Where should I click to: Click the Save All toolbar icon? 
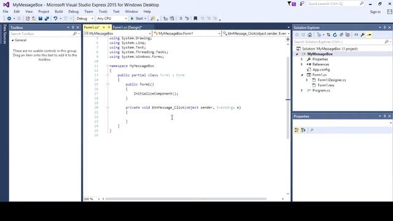tap(47, 18)
